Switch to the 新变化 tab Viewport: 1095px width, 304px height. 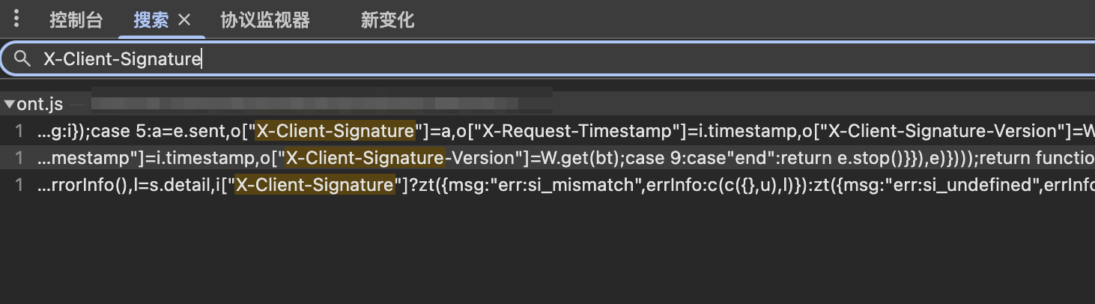[x=387, y=20]
